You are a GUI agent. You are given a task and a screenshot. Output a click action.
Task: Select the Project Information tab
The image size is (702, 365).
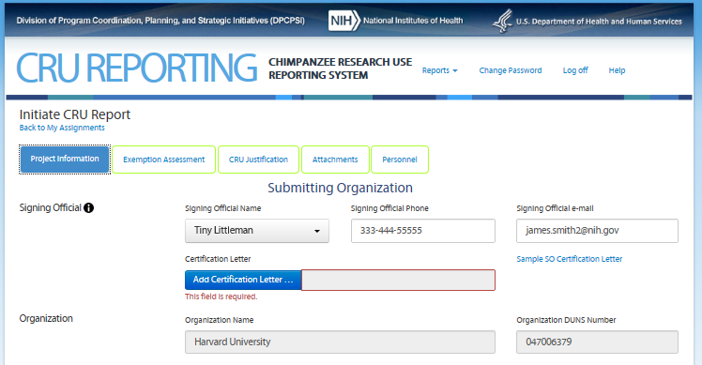(x=65, y=159)
